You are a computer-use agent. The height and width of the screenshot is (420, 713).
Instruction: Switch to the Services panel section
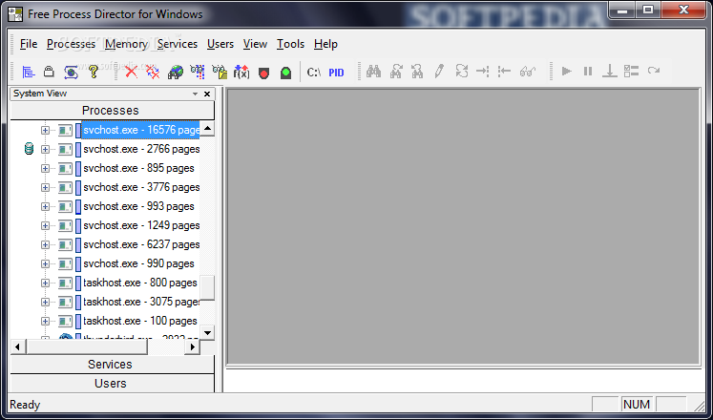pyautogui.click(x=112, y=364)
